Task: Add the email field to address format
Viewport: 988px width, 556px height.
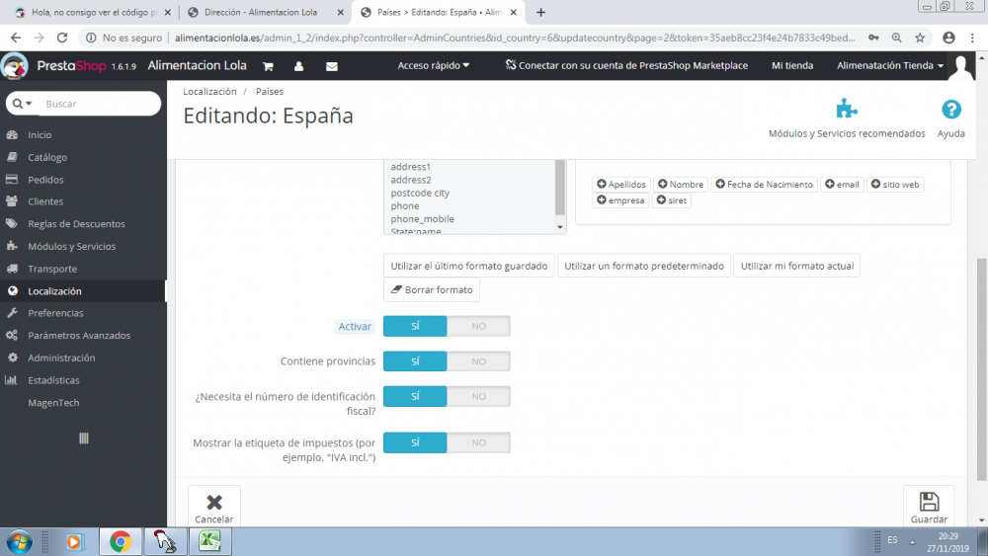Action: tap(842, 185)
